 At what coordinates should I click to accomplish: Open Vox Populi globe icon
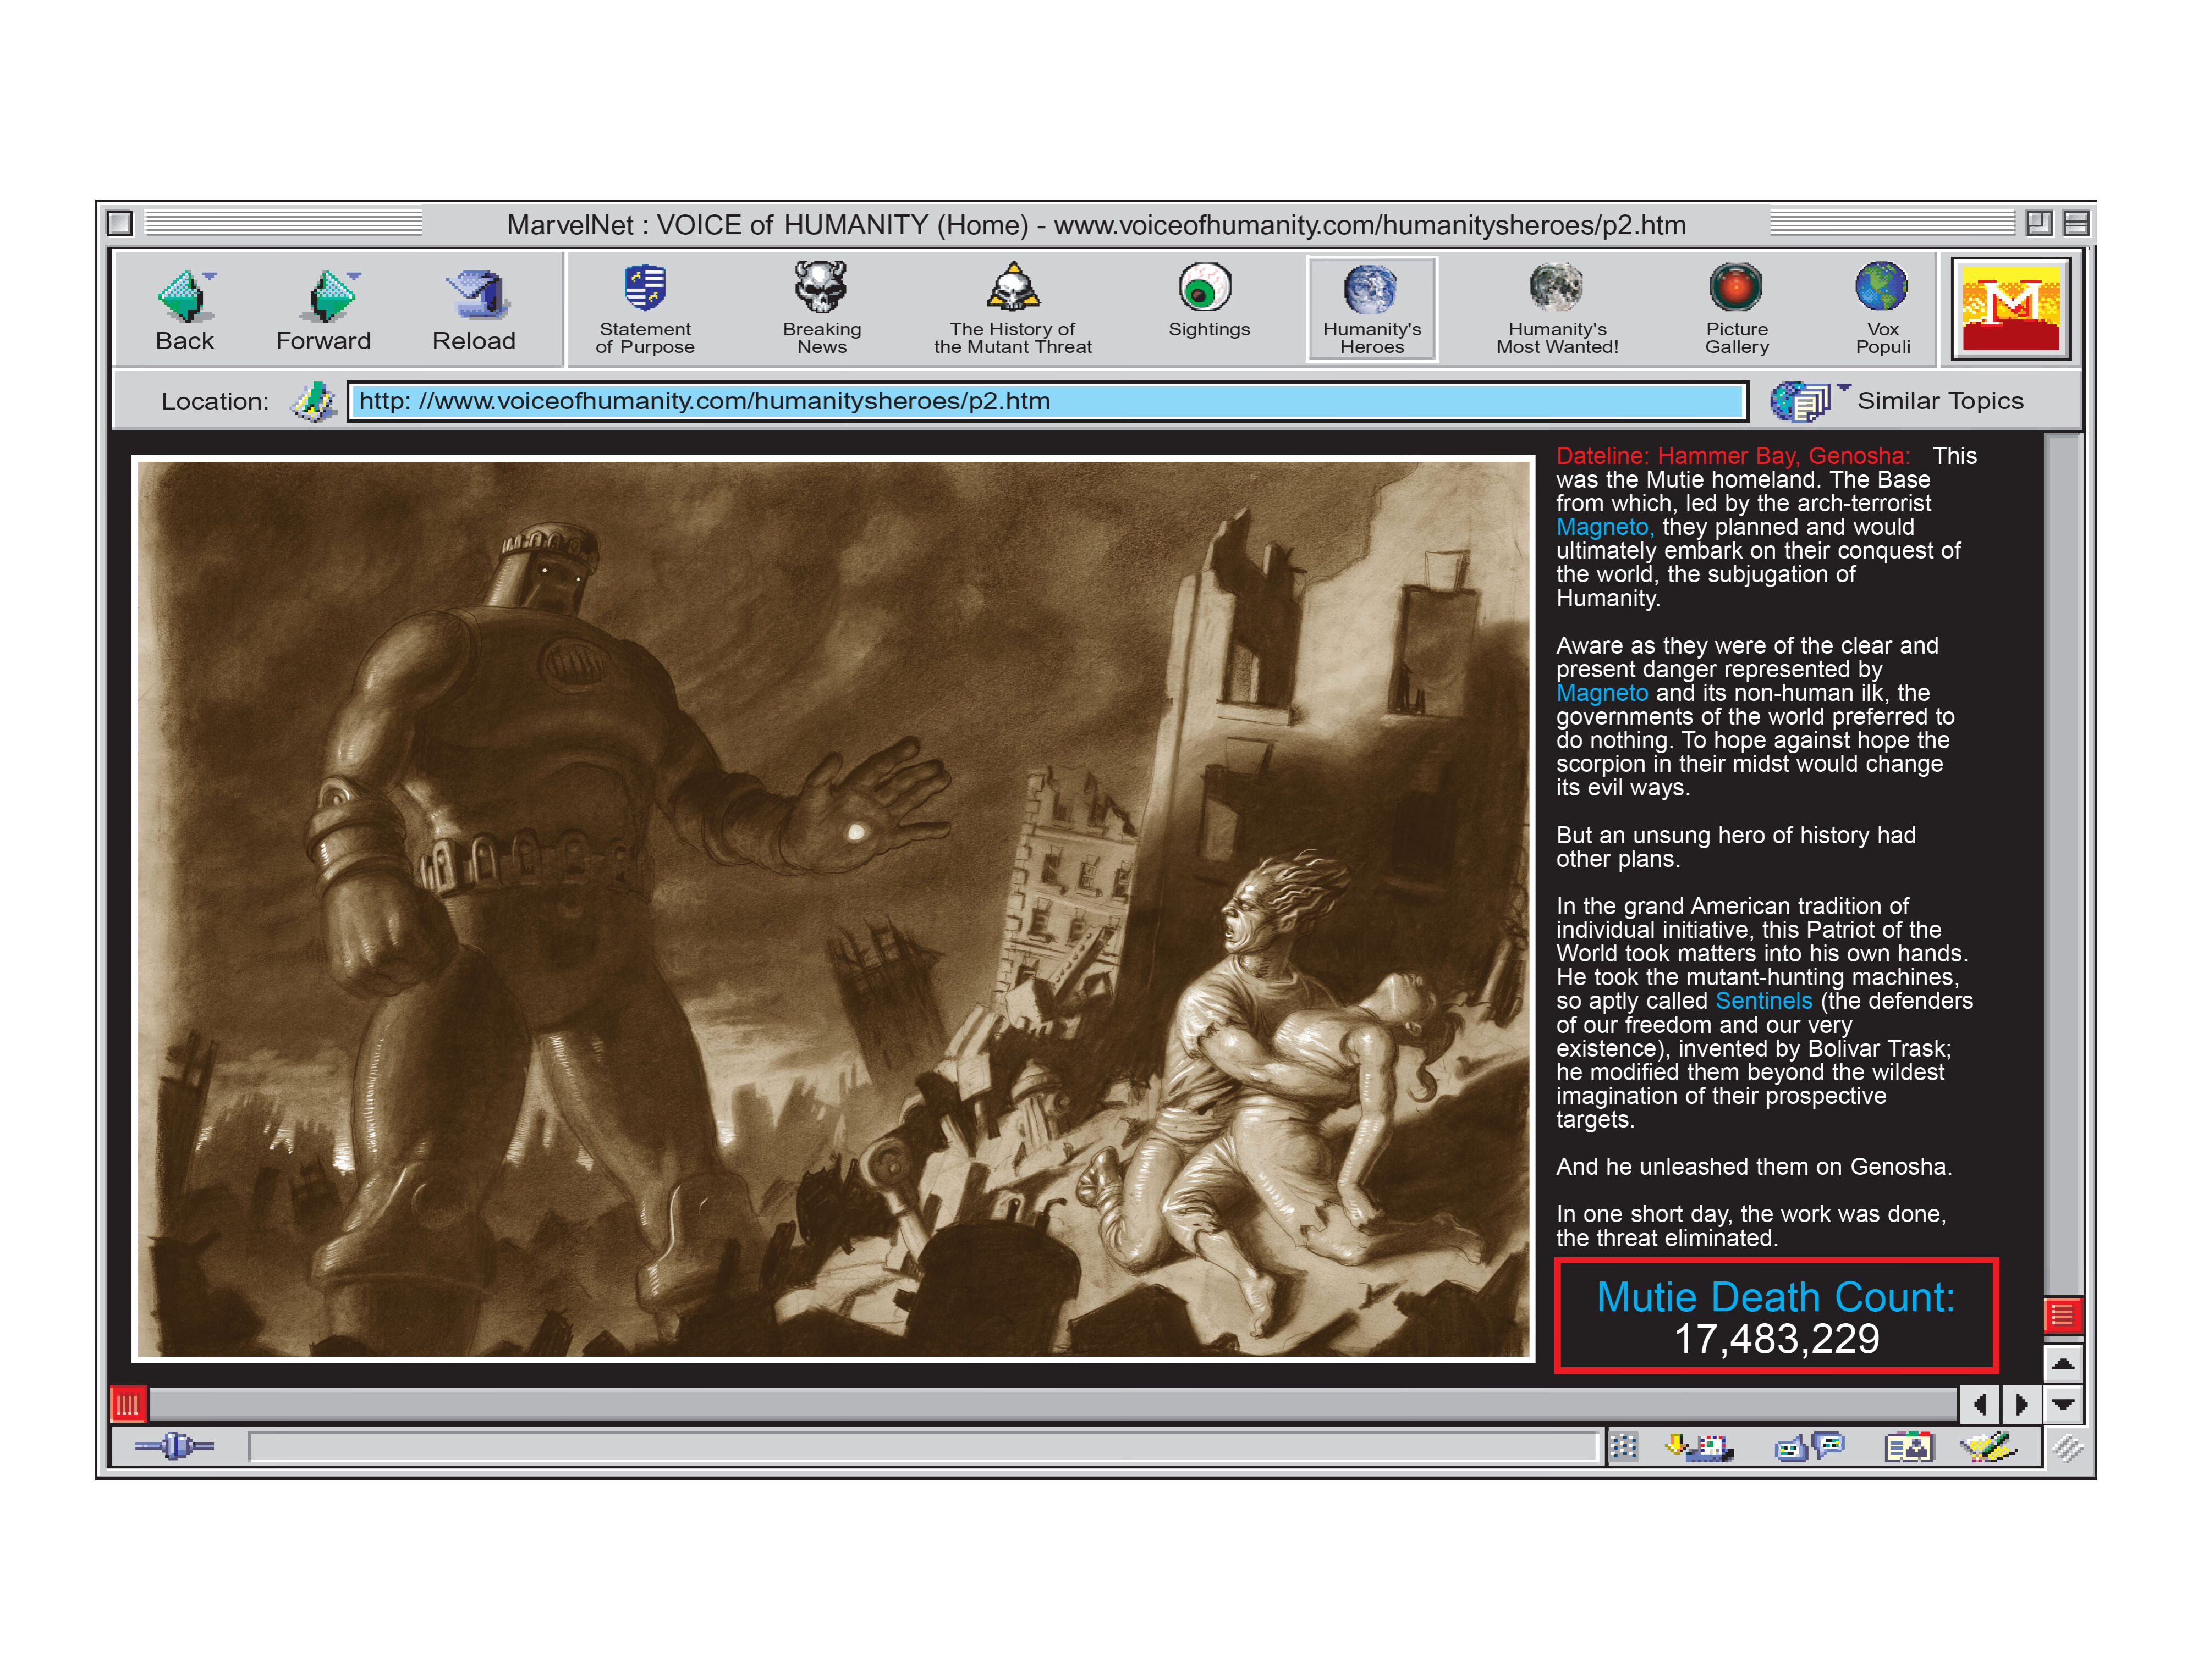[x=1881, y=287]
